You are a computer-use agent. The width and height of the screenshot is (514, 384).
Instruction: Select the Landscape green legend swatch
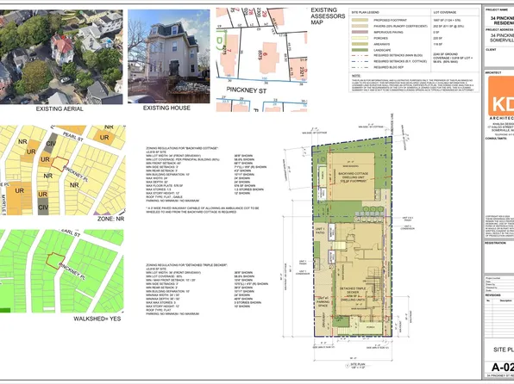(x=360, y=50)
